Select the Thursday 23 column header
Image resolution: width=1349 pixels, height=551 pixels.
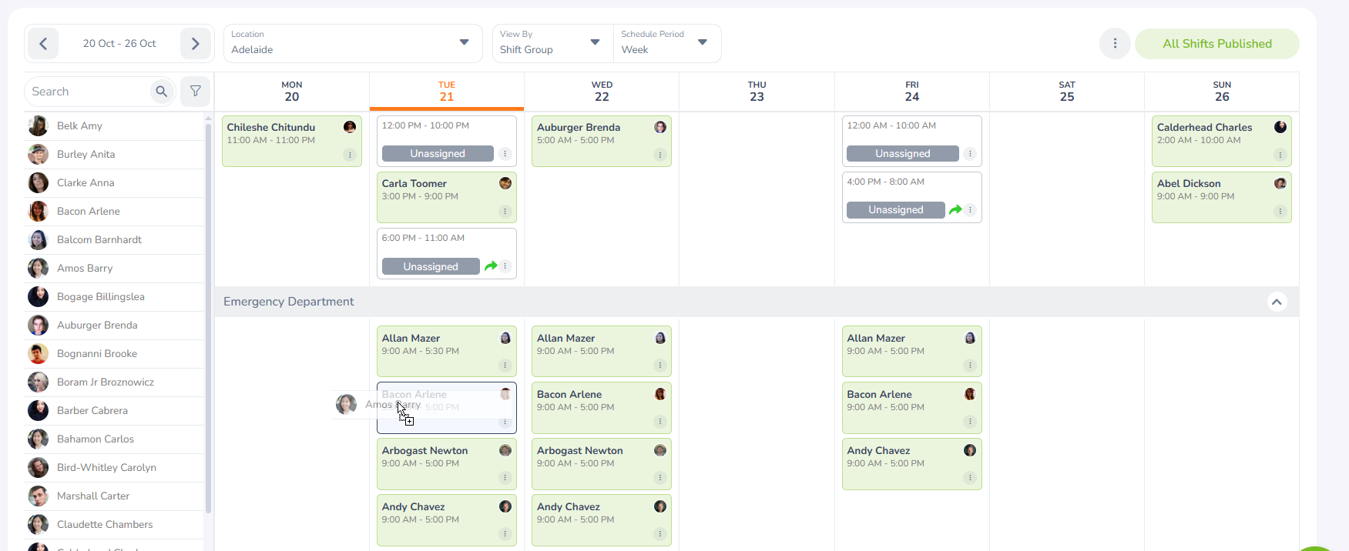click(x=757, y=92)
